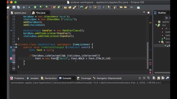Open dropdown arrow beside Back navigation arrow
The width and height of the screenshot is (177, 99).
(128, 7)
